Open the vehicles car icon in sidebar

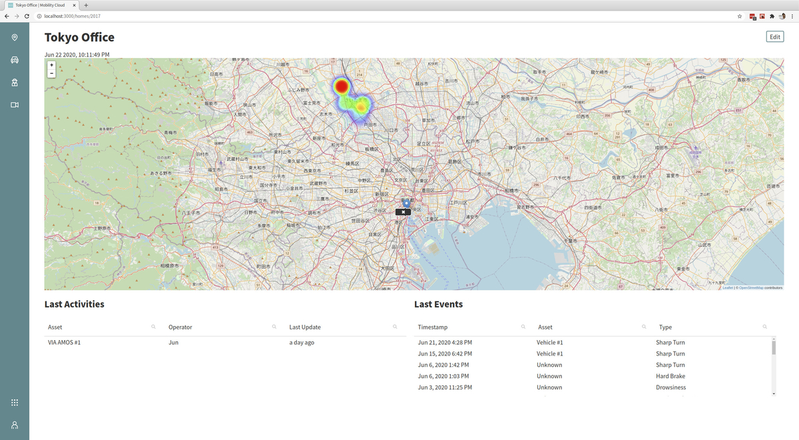[15, 60]
